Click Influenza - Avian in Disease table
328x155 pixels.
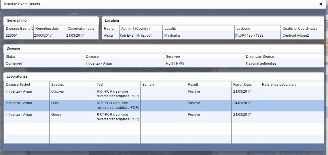[x=124, y=64]
